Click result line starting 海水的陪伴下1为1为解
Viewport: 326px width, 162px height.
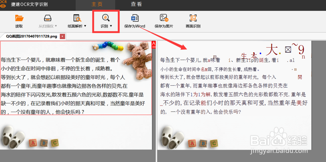(x=233, y=95)
